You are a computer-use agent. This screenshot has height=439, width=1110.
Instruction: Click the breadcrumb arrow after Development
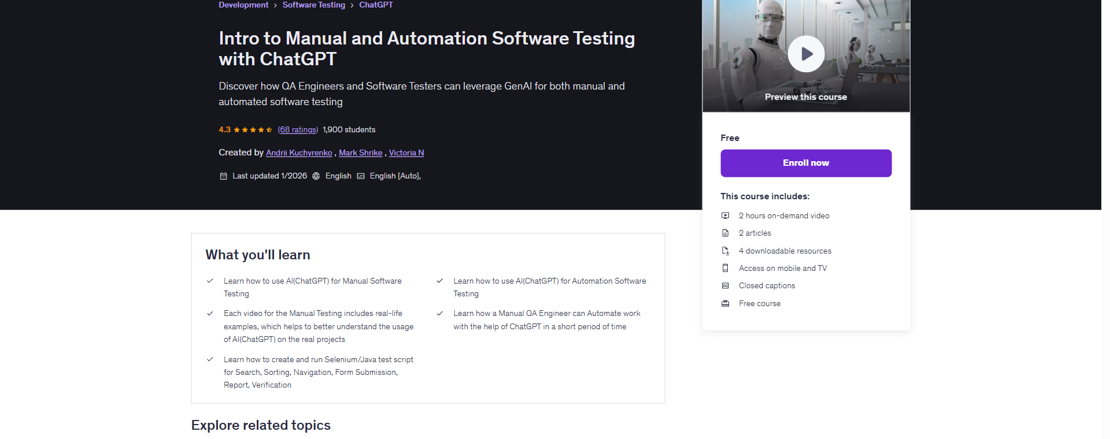(275, 5)
